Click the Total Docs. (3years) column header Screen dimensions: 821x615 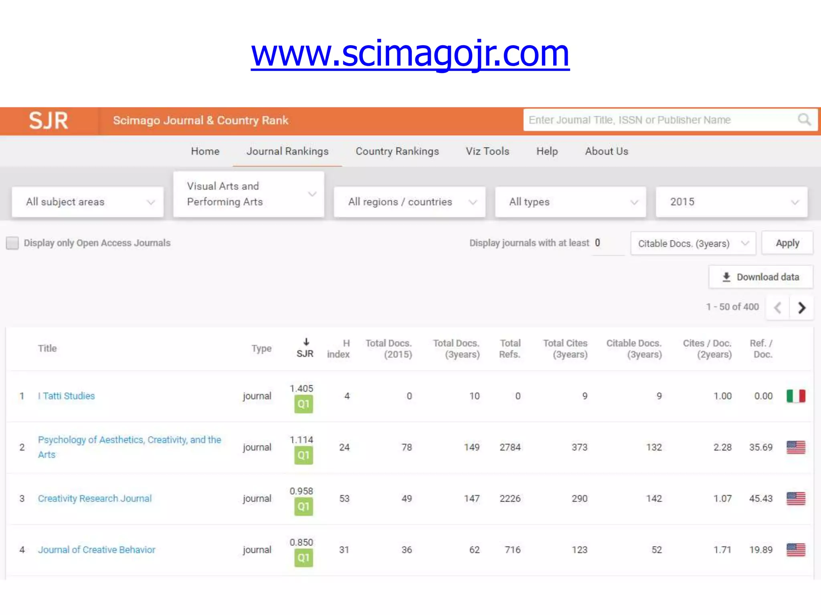pos(456,348)
